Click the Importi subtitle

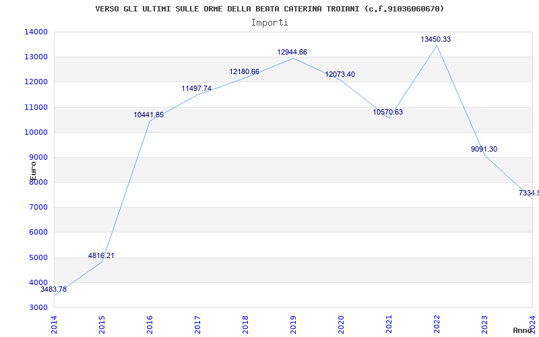coord(269,23)
